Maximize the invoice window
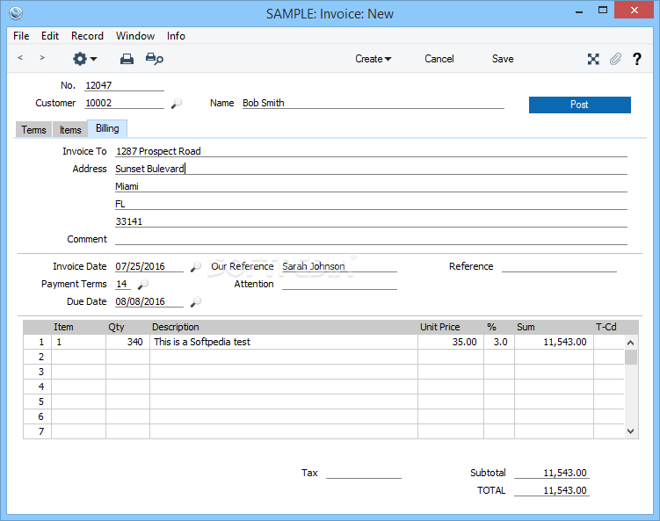The width and height of the screenshot is (660, 521). (x=603, y=10)
